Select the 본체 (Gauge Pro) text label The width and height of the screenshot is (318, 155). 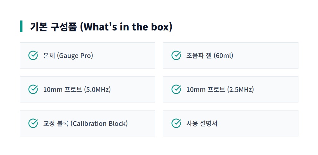coord(68,55)
